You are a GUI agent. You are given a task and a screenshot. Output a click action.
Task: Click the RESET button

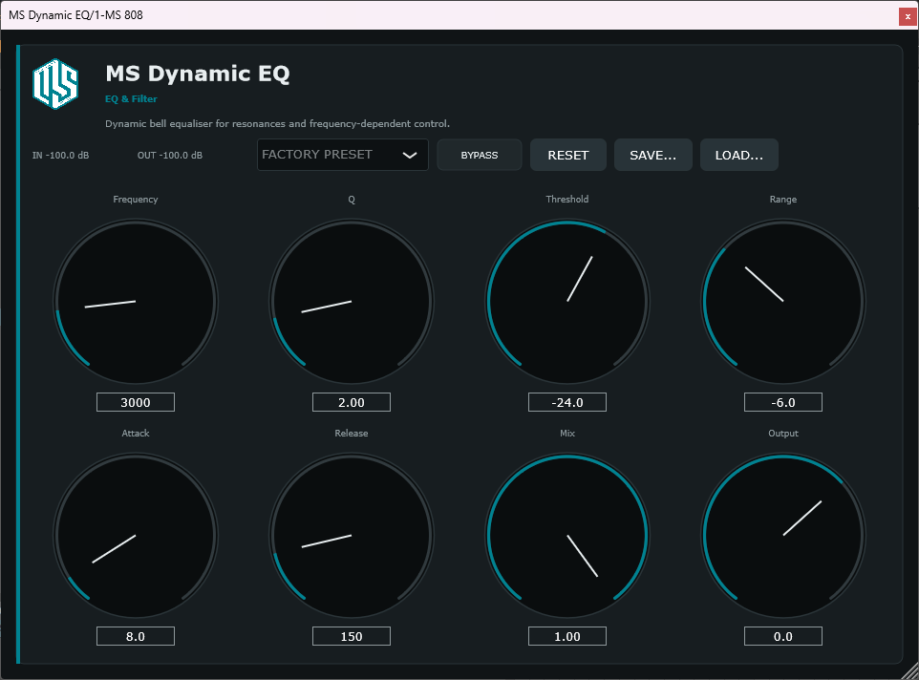click(x=568, y=155)
